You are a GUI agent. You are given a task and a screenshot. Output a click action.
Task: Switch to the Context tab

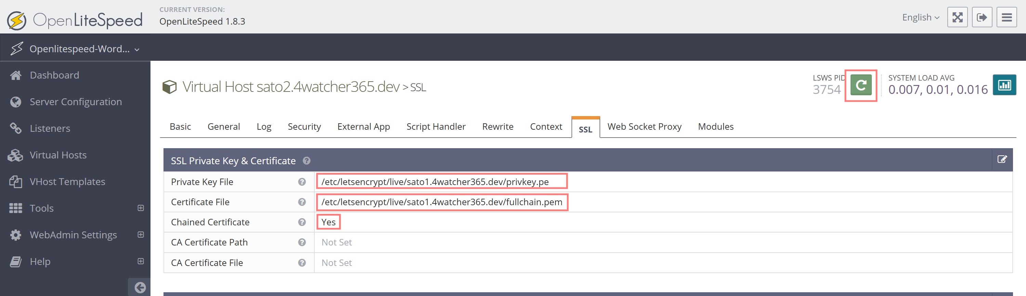pos(545,127)
